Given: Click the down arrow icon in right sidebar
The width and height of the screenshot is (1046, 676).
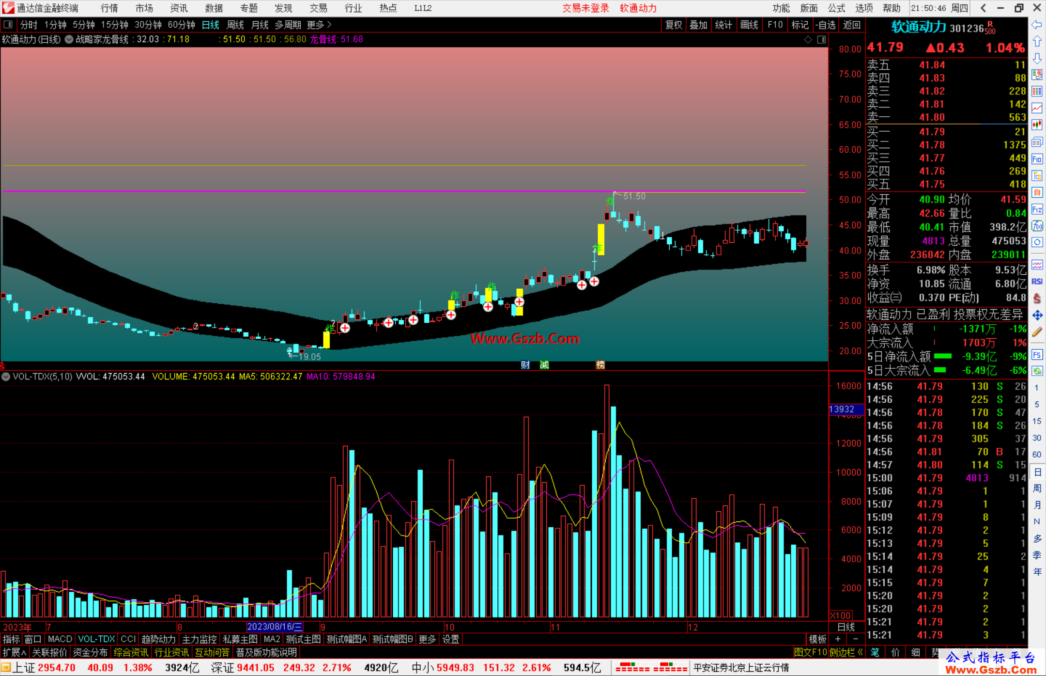Looking at the screenshot, I should [1037, 59].
